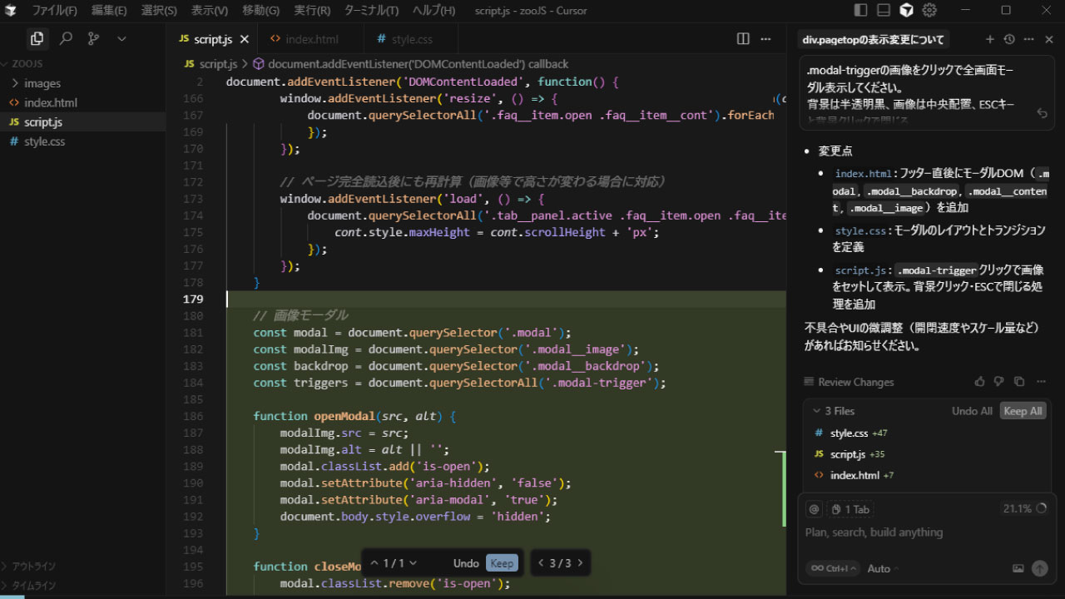Open the ターミナル(T) menu
Viewport: 1065px width, 599px height.
click(371, 11)
